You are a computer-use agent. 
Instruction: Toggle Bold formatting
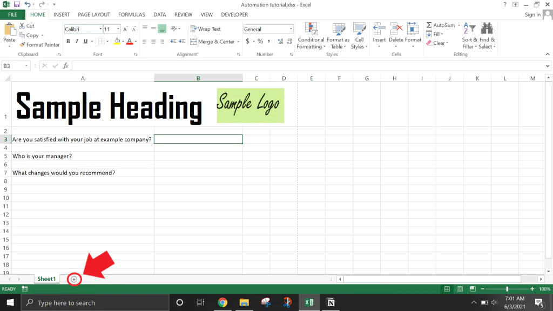coord(68,41)
